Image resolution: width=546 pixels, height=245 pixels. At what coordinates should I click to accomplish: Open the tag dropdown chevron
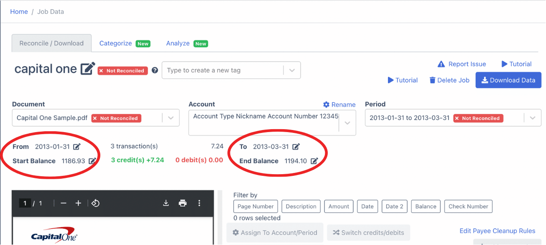point(292,70)
